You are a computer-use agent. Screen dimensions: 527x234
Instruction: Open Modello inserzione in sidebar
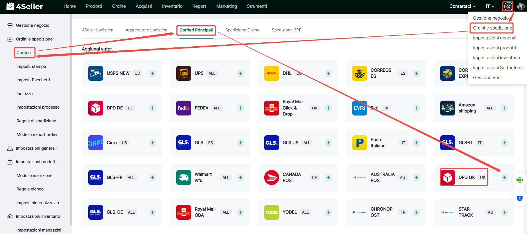click(x=35, y=176)
